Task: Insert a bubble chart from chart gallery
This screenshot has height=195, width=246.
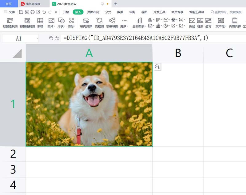Action: pyautogui.click(x=182, y=26)
